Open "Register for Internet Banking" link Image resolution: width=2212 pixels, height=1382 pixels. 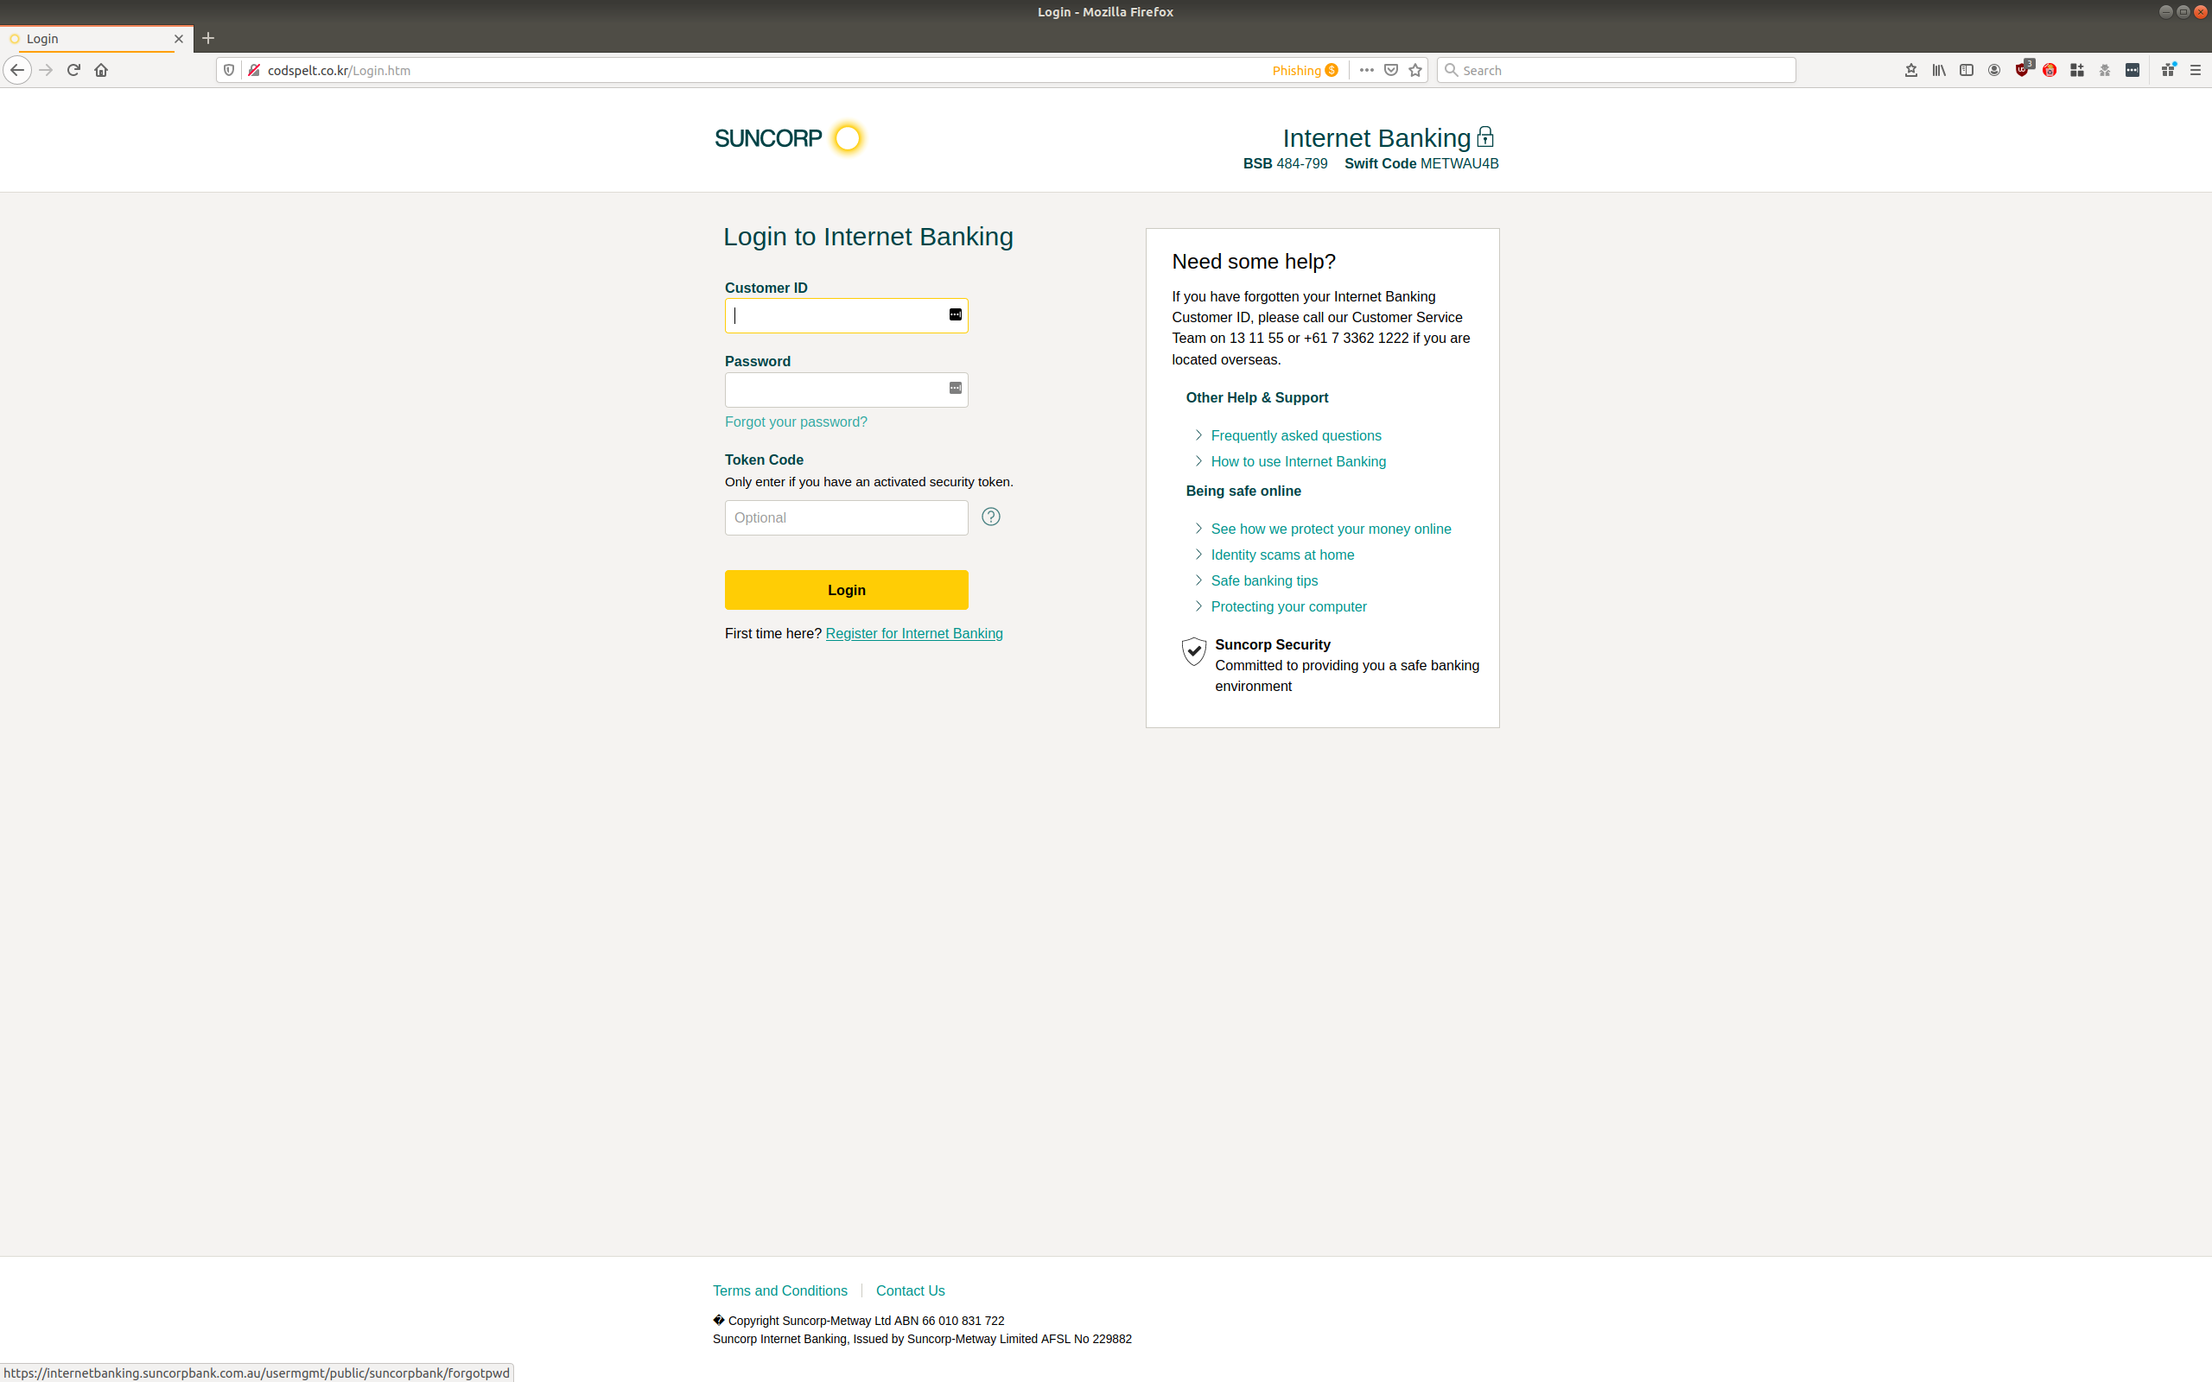pos(913,632)
